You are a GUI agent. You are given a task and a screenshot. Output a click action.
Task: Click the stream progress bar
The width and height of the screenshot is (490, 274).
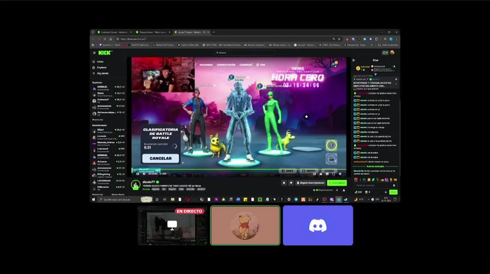[x=239, y=170]
